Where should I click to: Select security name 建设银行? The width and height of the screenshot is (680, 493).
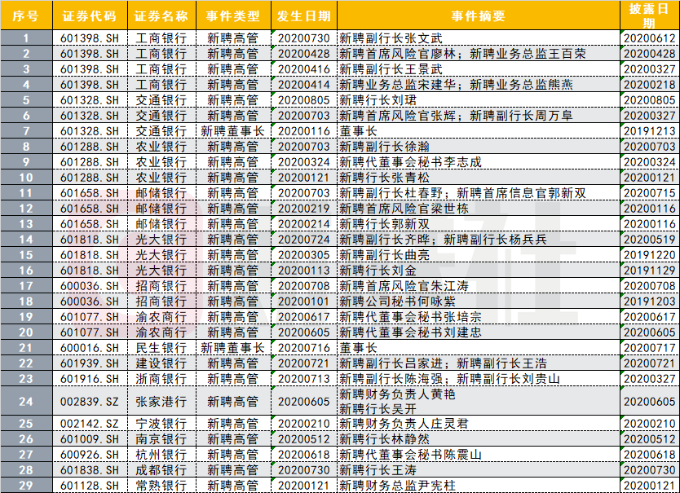click(161, 363)
